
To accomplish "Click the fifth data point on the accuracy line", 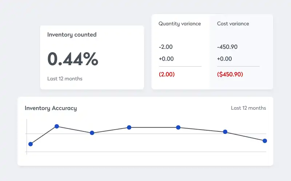I will (x=178, y=127).
